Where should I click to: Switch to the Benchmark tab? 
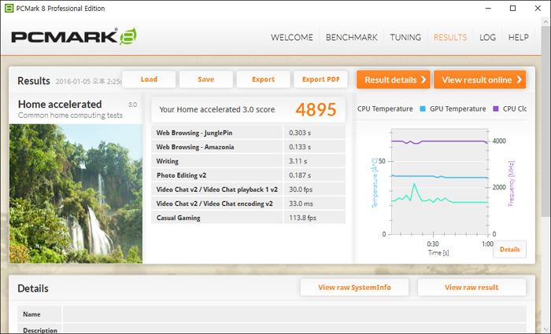pyautogui.click(x=351, y=38)
